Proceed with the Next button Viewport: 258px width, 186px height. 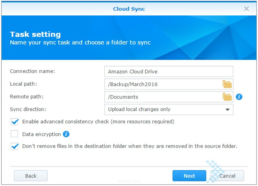click(189, 176)
